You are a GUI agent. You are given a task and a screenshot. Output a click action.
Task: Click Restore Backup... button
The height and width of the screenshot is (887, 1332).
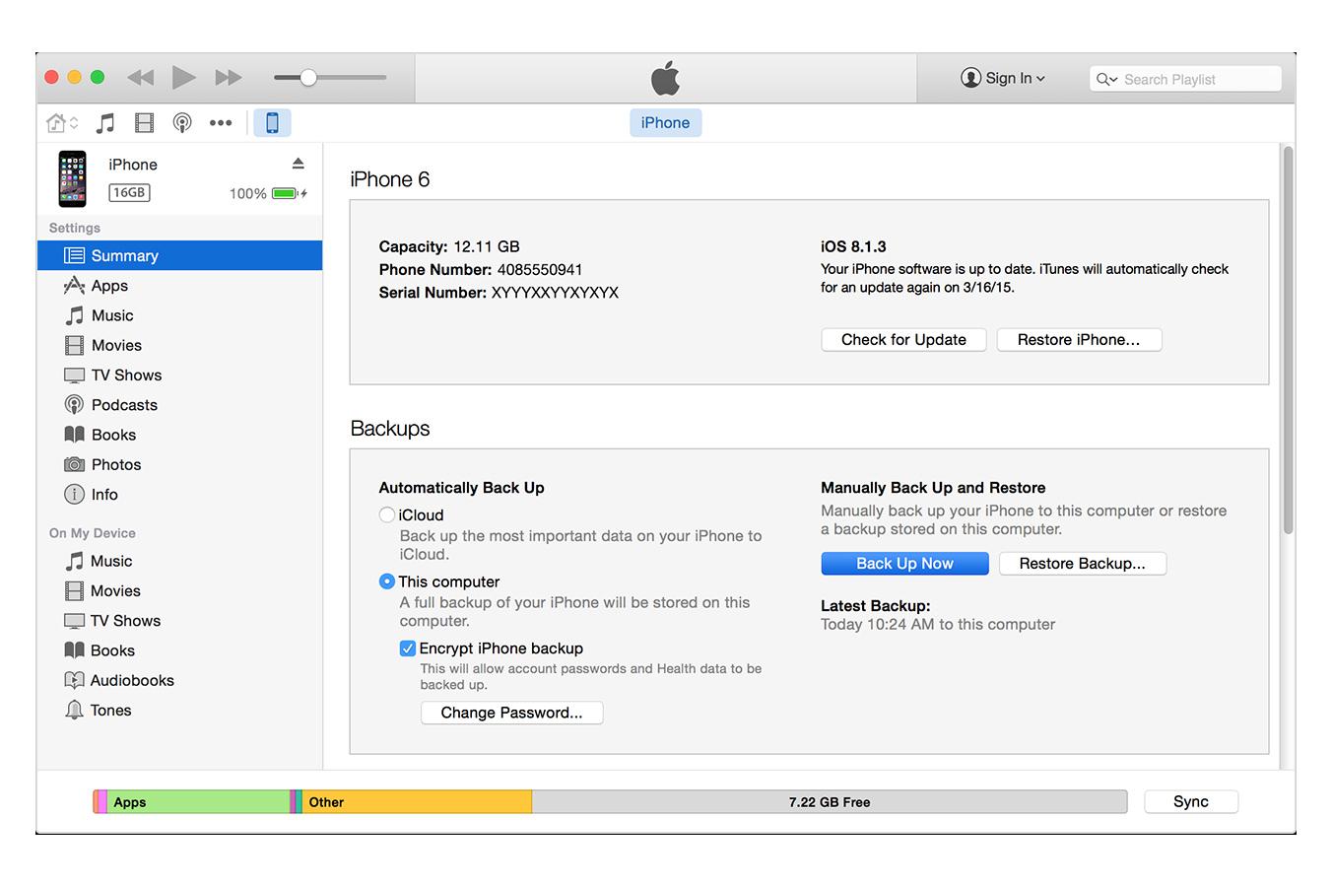(1082, 564)
